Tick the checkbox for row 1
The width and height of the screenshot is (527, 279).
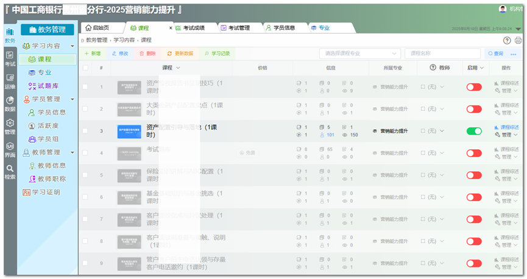pyautogui.click(x=85, y=87)
